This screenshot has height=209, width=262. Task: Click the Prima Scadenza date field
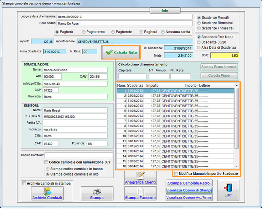[x=55, y=51]
